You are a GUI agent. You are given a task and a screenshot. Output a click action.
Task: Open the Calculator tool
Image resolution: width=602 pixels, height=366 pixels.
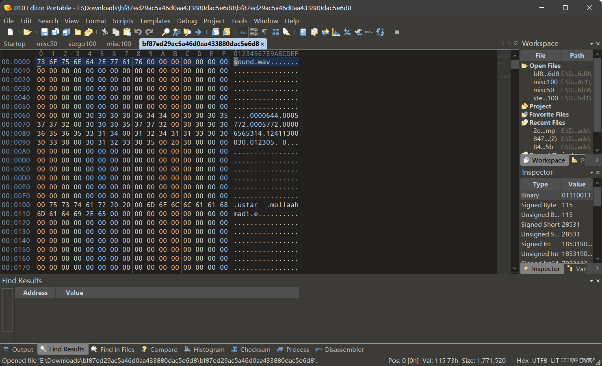click(303, 32)
